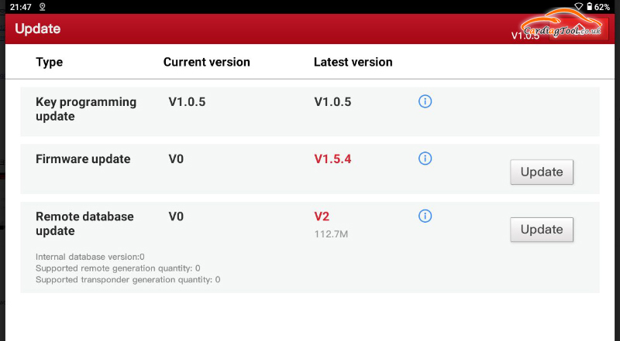Tap the 62% battery percentage

click(x=602, y=7)
